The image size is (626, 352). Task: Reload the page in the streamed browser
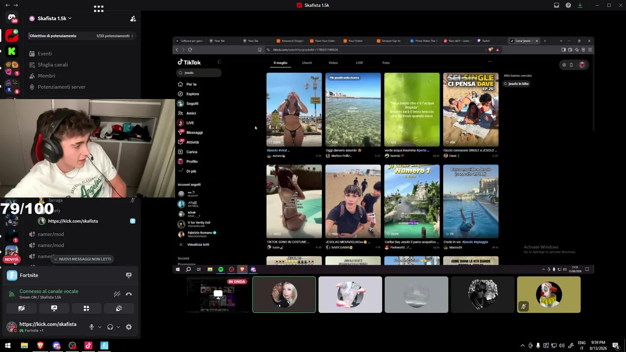click(x=190, y=49)
